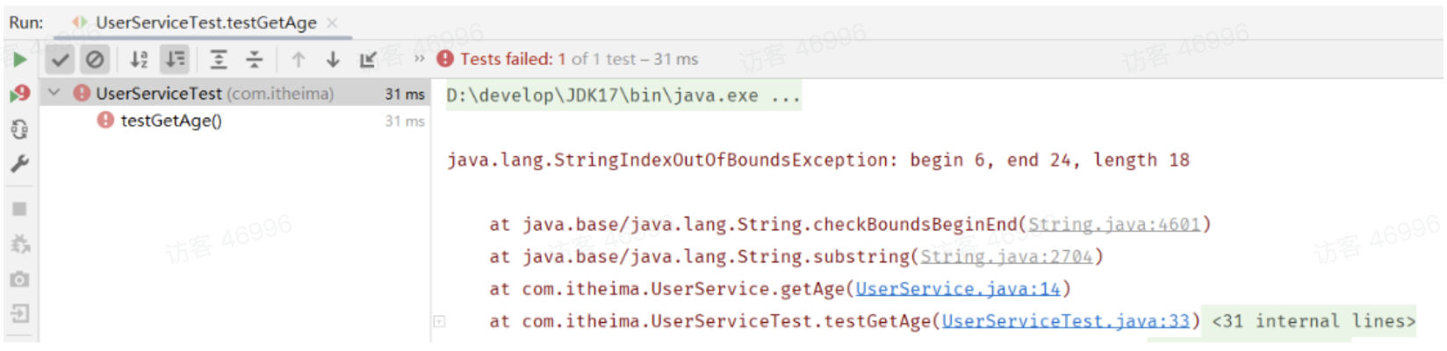The width and height of the screenshot is (1447, 351).
Task: Toggle alphabetical sort of tests
Action: point(139,60)
